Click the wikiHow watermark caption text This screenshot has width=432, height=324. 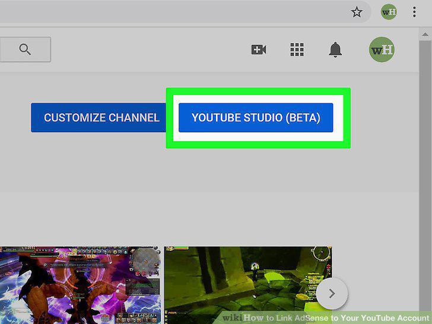point(326,317)
